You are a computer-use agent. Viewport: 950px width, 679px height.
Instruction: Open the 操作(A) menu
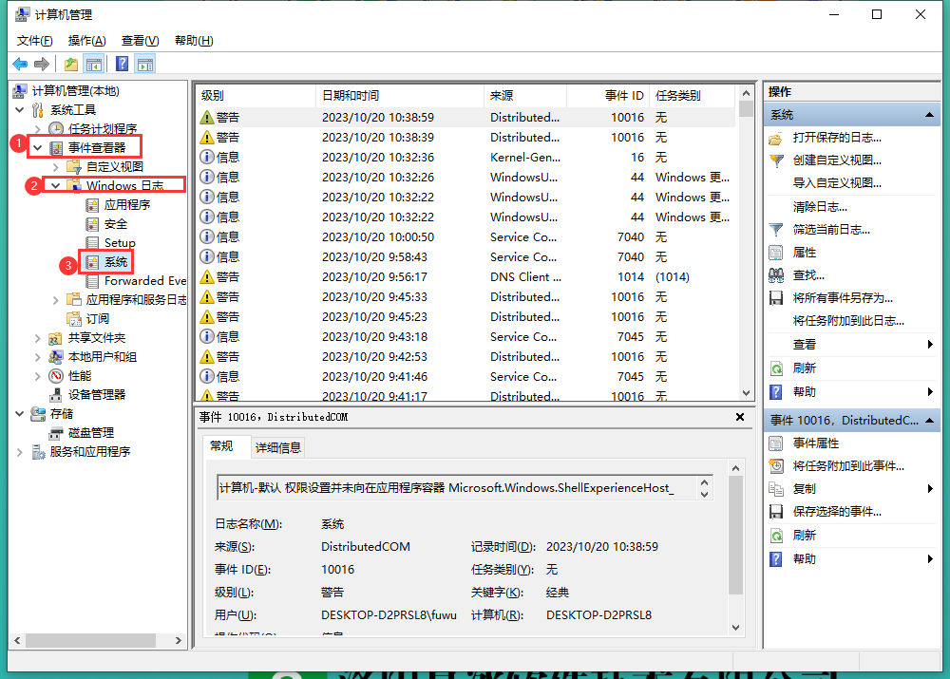pos(86,41)
